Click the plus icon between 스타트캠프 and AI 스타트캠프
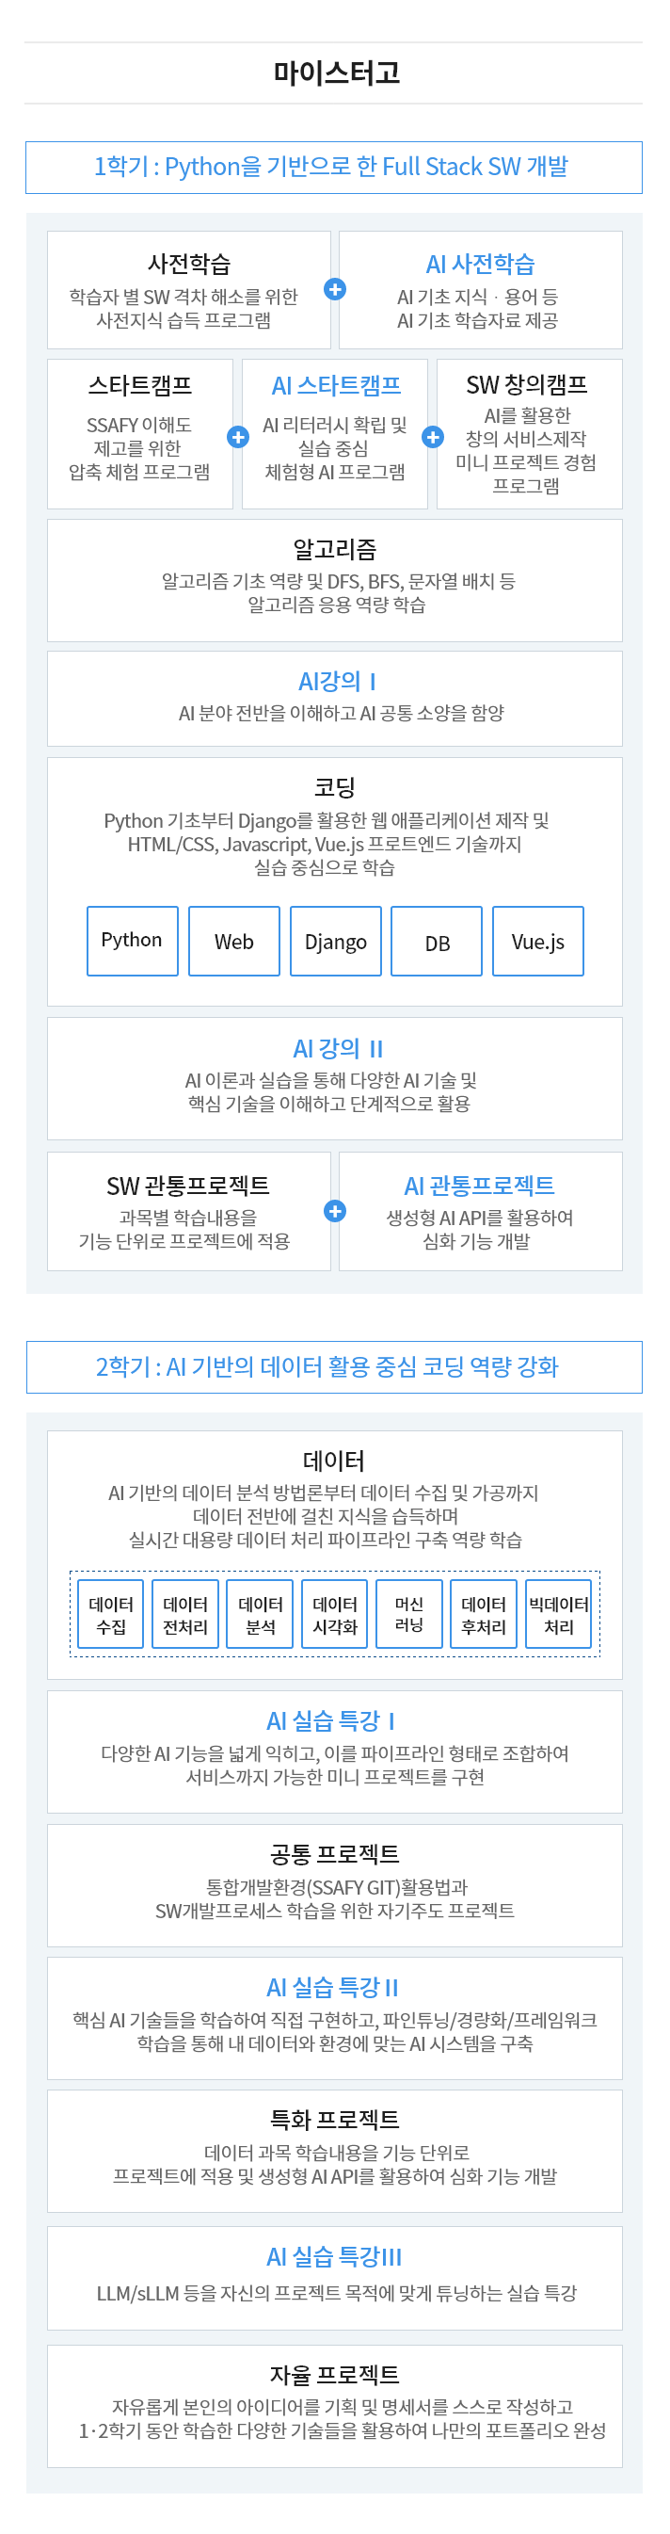 [x=238, y=437]
